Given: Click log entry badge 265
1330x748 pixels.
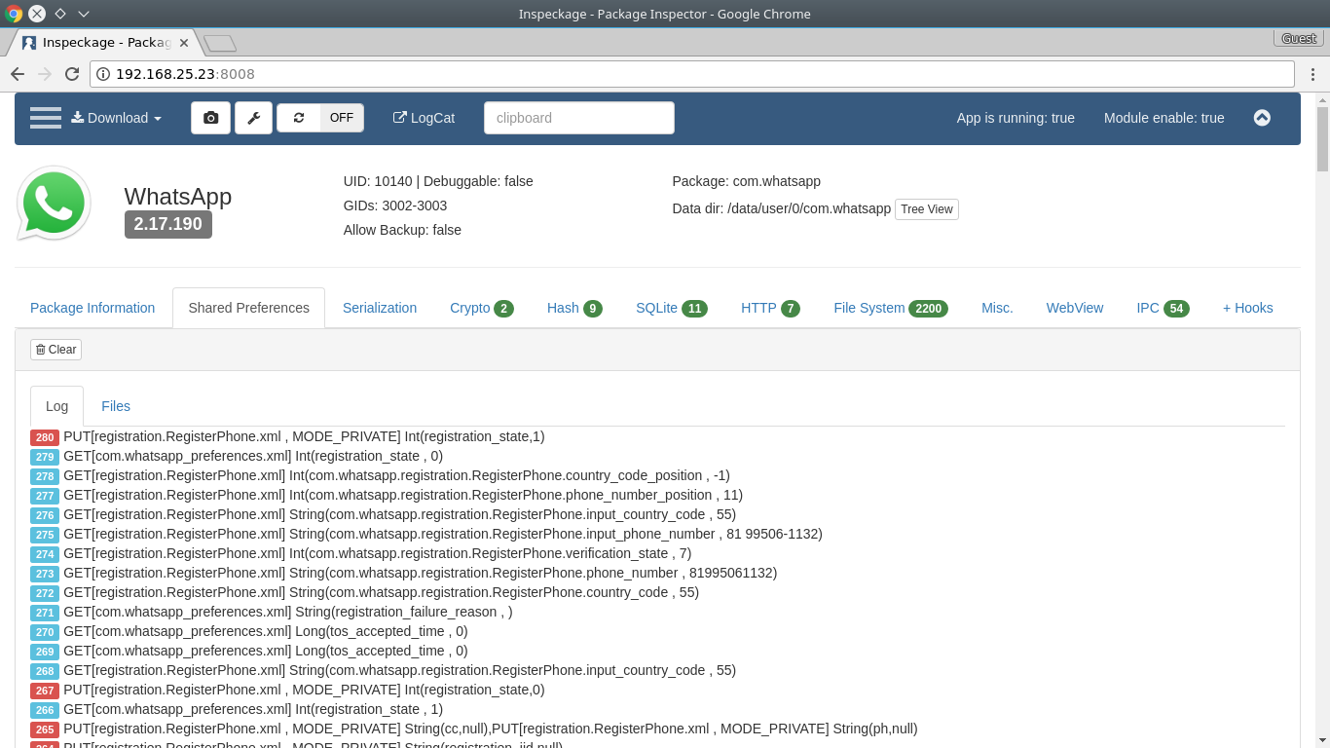Looking at the screenshot, I should point(45,729).
